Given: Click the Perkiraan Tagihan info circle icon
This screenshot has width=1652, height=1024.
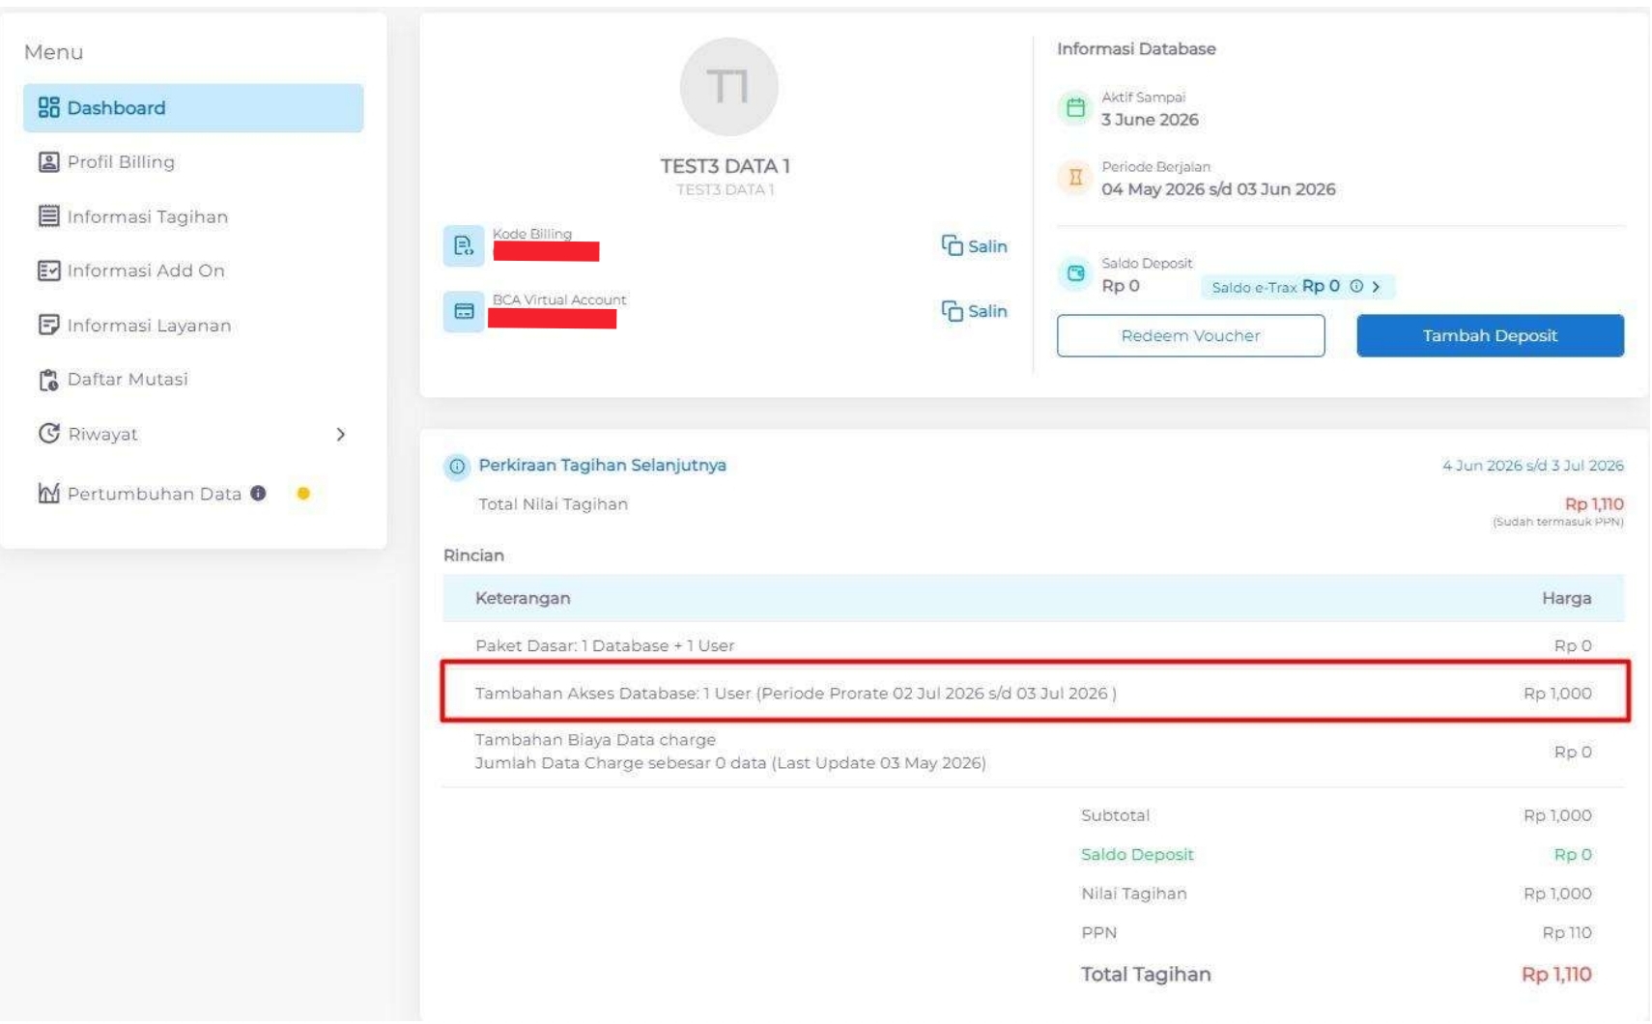Looking at the screenshot, I should tap(457, 467).
